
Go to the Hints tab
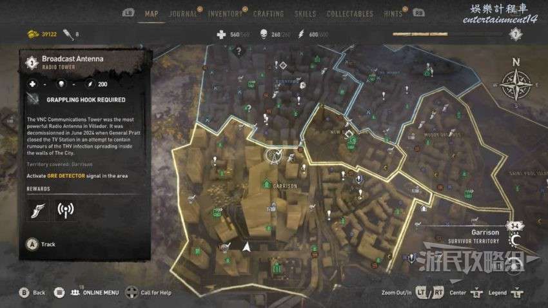click(393, 14)
